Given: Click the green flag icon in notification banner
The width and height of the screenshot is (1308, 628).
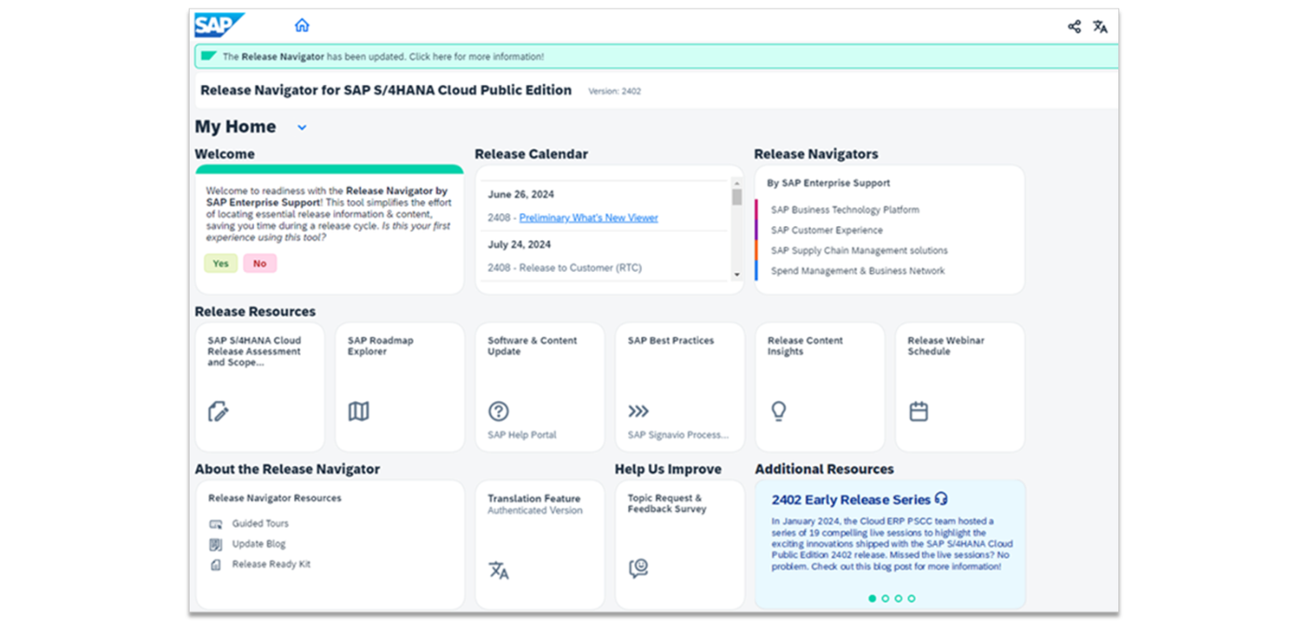Looking at the screenshot, I should tap(208, 56).
